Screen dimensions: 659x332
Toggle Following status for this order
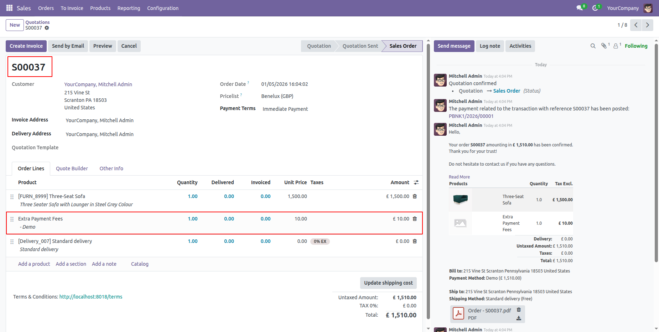[636, 46]
